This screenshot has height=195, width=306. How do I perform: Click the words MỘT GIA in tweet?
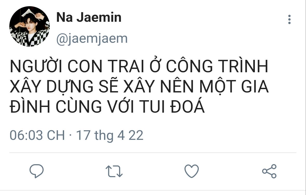(234, 86)
